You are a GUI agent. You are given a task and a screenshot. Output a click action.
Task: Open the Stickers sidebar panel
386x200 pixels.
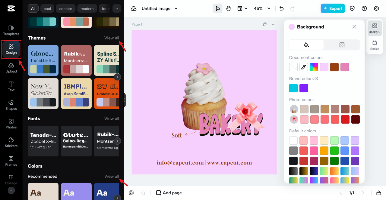pyautogui.click(x=11, y=142)
